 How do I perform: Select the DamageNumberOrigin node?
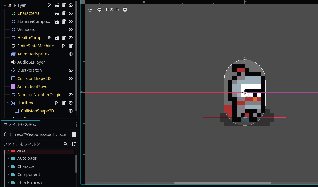pos(39,95)
